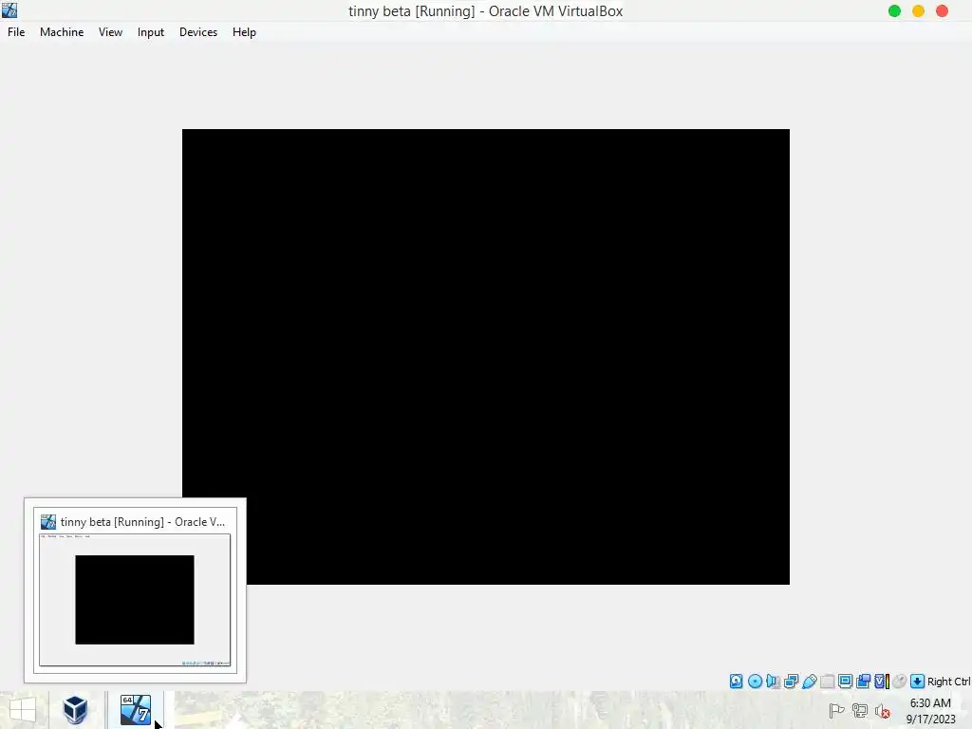Click the display settings status icon
Image resolution: width=972 pixels, height=729 pixels.
(845, 682)
